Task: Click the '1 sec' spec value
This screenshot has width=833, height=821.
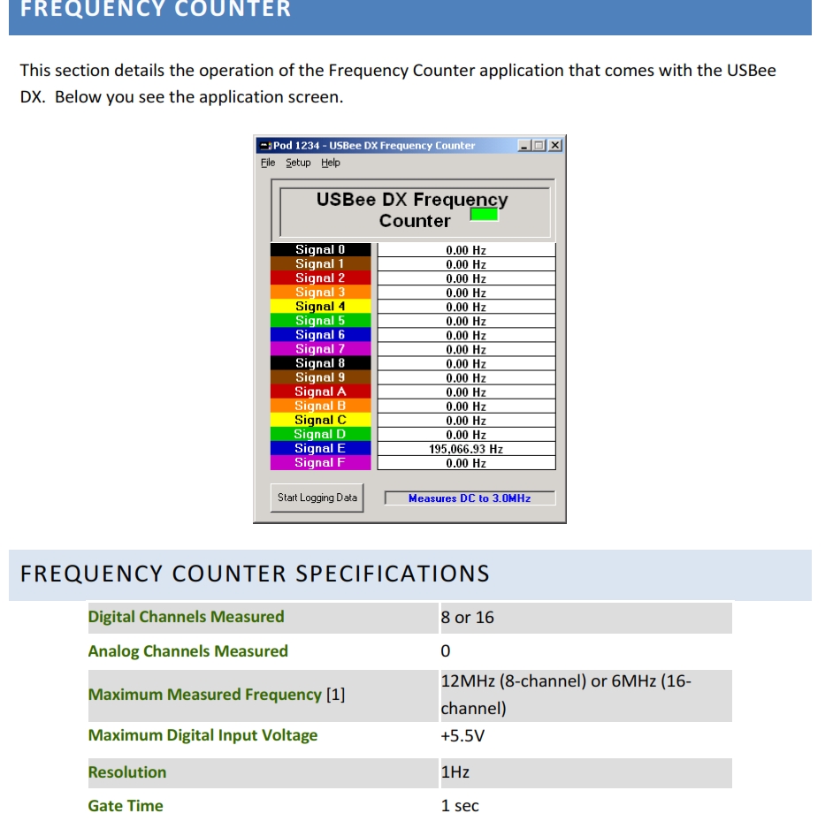Action: (x=460, y=806)
